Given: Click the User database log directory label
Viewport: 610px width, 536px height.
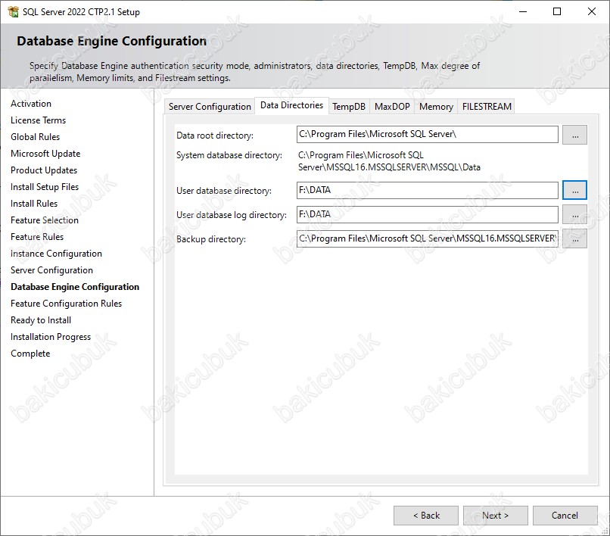Looking at the screenshot, I should pyautogui.click(x=232, y=215).
